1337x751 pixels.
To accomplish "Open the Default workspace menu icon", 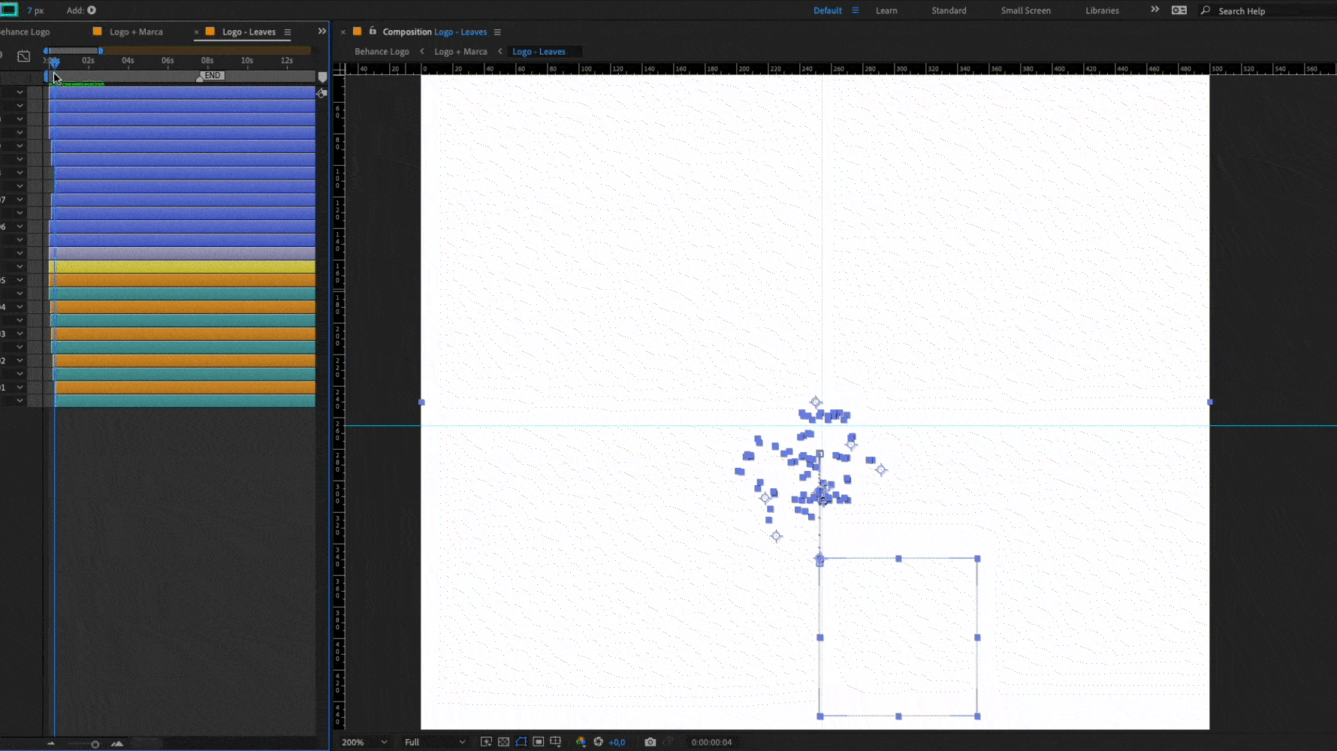I will coord(855,11).
